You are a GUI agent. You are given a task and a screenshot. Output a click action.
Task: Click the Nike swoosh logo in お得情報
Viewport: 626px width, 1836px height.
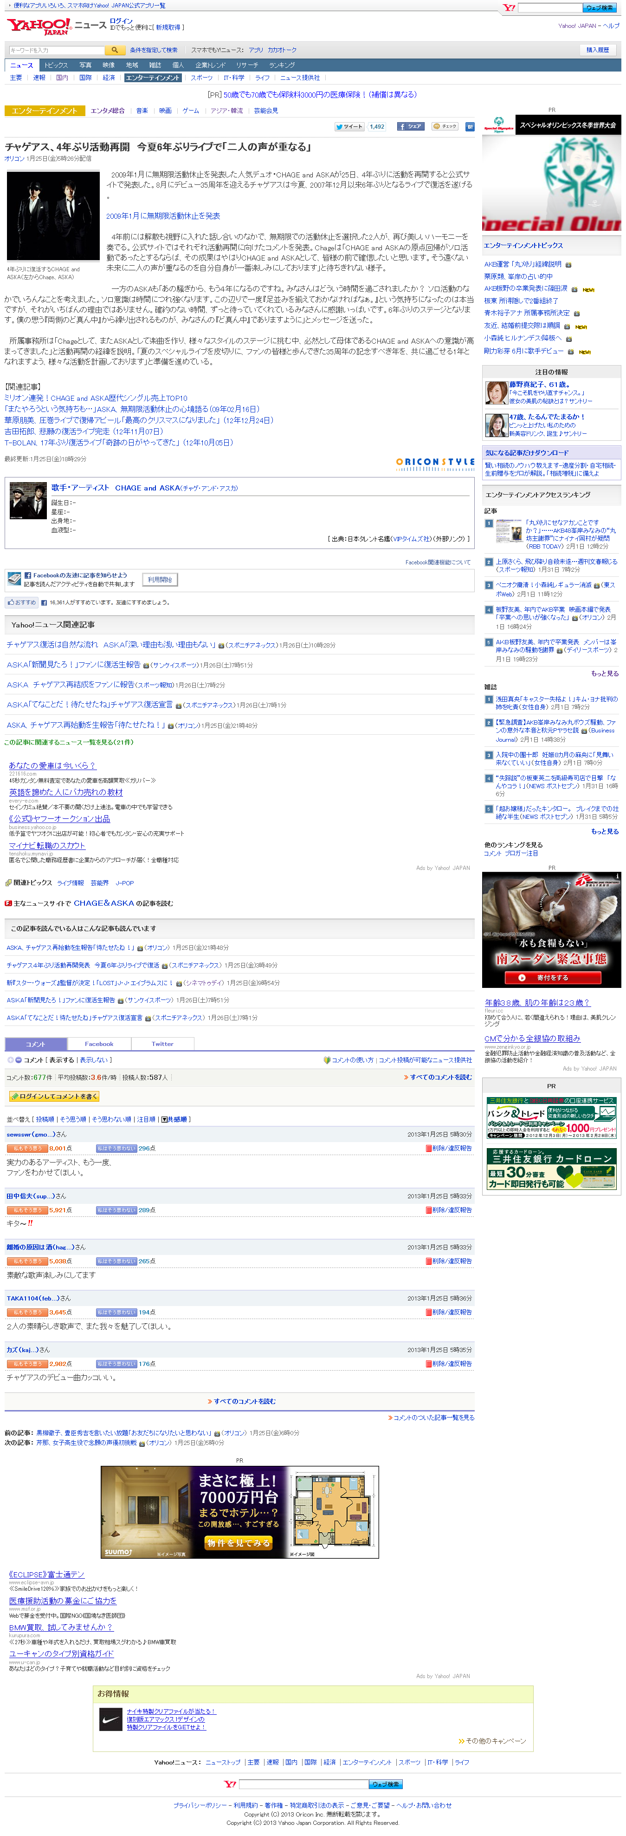pyautogui.click(x=110, y=1719)
